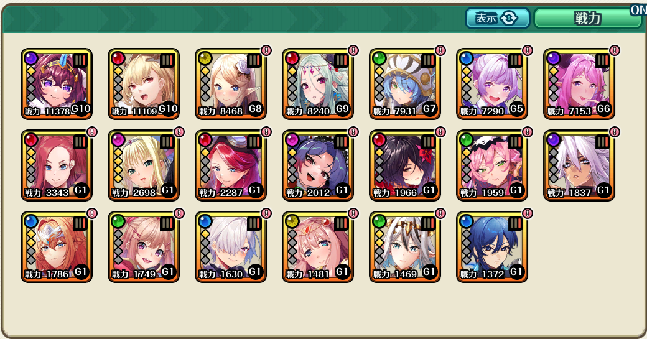Toggle the ON indicator at top right
Image resolution: width=647 pixels, height=339 pixels.
[x=638, y=10]
